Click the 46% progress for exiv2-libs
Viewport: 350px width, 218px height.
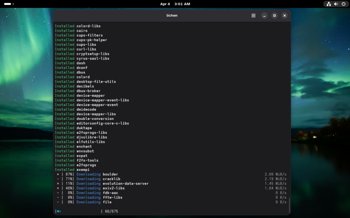pyautogui.click(x=69, y=188)
